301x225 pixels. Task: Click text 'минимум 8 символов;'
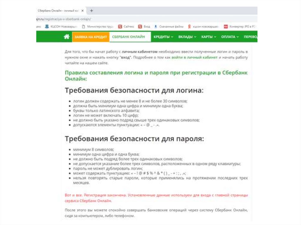93,150
